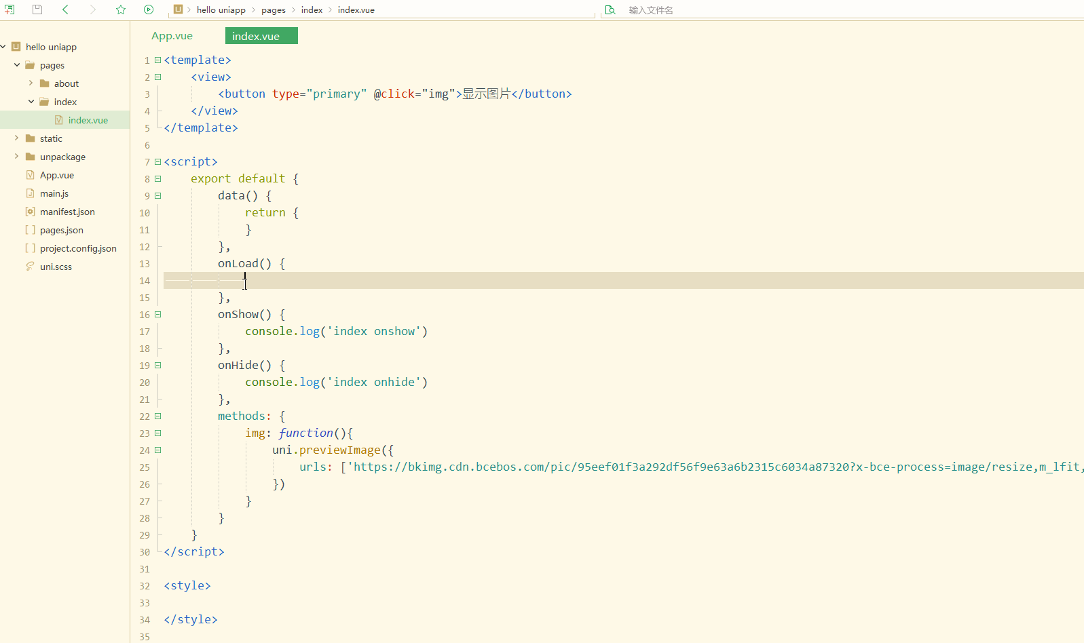The image size is (1084, 643).
Task: Click the pages.json bracket icon
Action: coord(30,230)
